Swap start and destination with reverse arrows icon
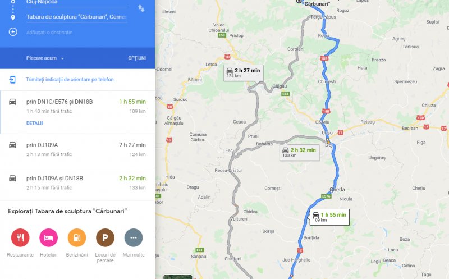Viewport: 449px width, 279px height. pos(141,8)
